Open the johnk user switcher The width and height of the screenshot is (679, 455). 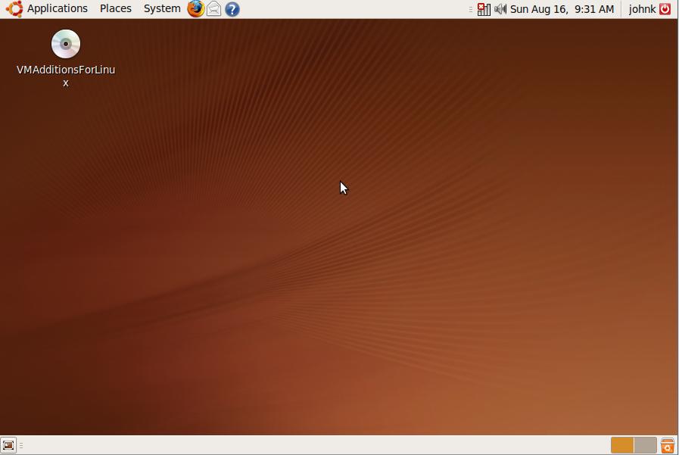tap(642, 9)
